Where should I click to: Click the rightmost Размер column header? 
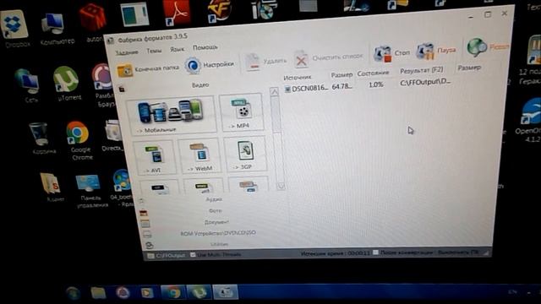pyautogui.click(x=469, y=68)
